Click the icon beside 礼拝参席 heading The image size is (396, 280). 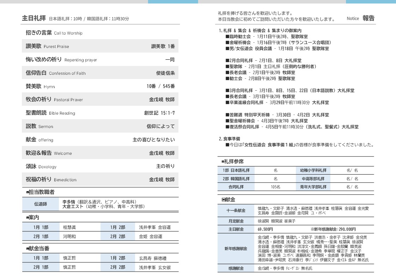tap(223, 162)
